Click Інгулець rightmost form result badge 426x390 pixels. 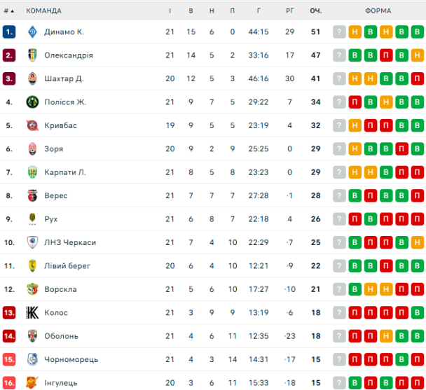pos(418,383)
